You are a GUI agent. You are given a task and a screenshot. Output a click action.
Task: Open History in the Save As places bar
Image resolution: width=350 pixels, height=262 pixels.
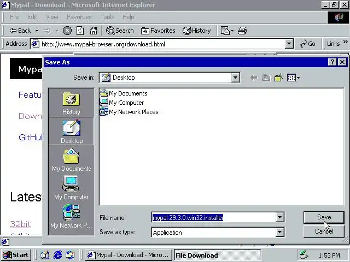(x=71, y=103)
